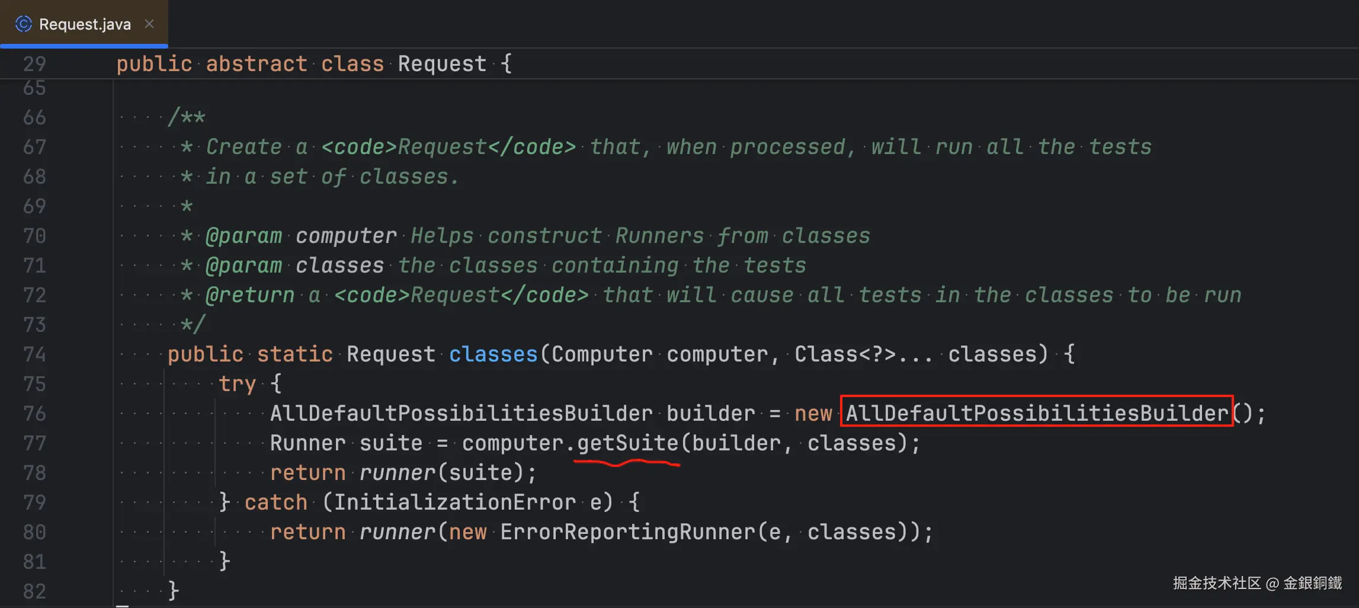Click ErrorReportingRunner on line 80
Image resolution: width=1359 pixels, height=608 pixels.
click(x=628, y=532)
